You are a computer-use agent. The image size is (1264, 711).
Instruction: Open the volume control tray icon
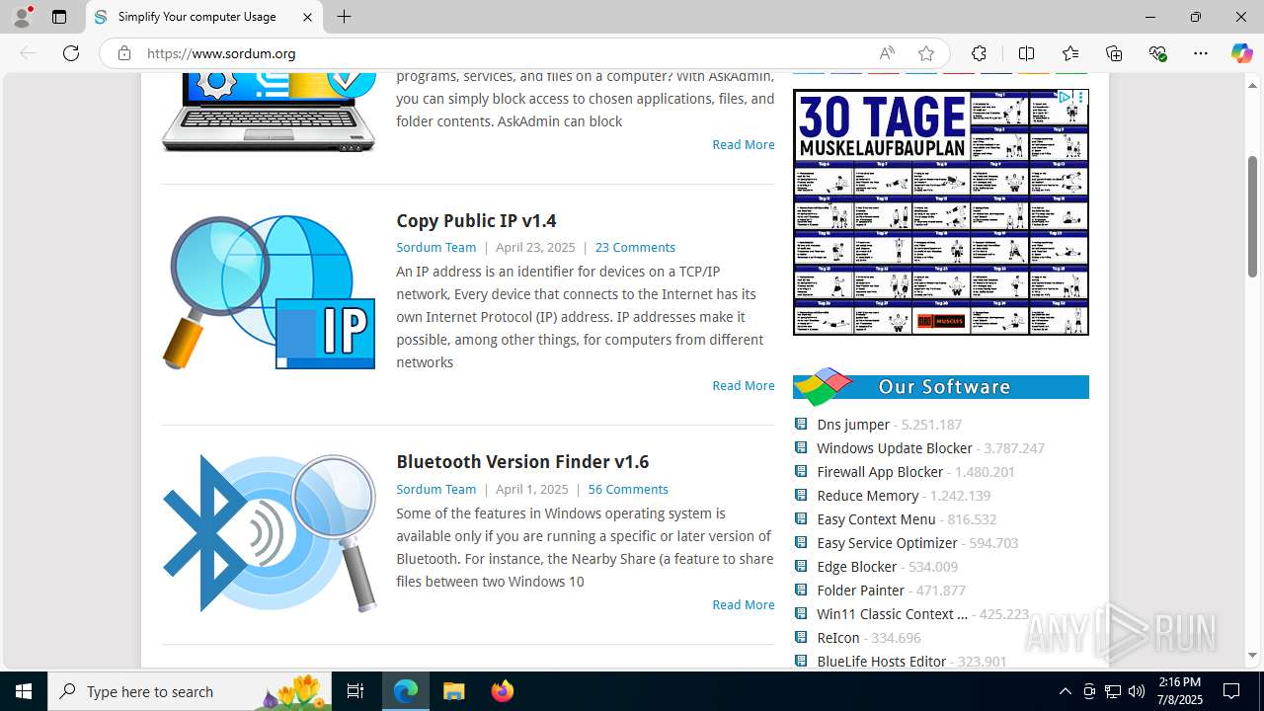pyautogui.click(x=1137, y=691)
